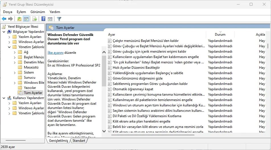Expand the Windows Bileşenleri folder node
Viewport: 271px width, 150px height.
[15, 83]
